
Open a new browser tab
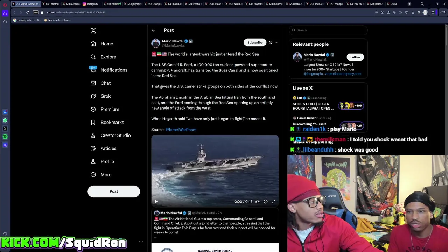pos(409,4)
